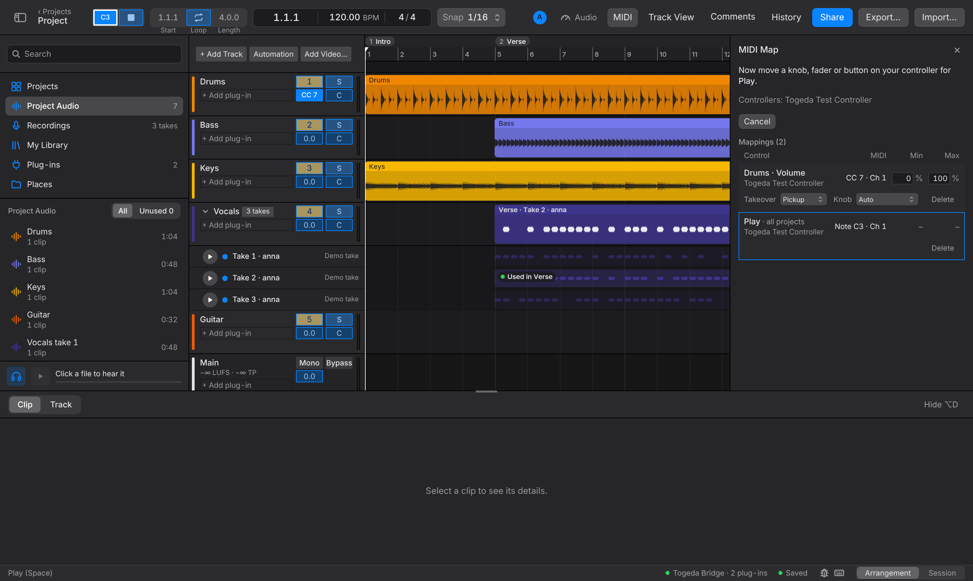Select Bass audio file in list
This screenshot has width=973, height=581.
[94, 264]
